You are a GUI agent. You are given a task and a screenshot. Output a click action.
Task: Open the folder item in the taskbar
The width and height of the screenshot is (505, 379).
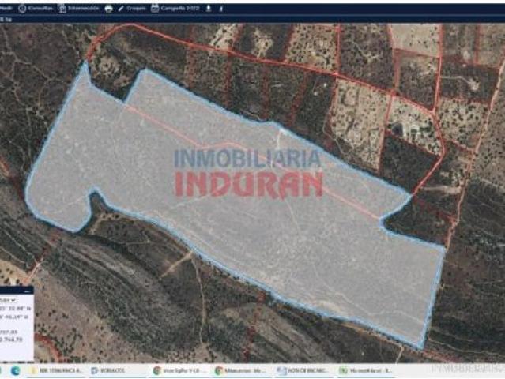tap(57, 371)
